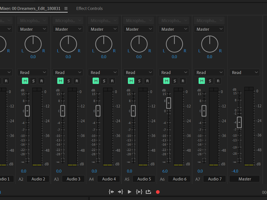Click the Go to In point button
The height and width of the screenshot is (200, 267).
111,192
